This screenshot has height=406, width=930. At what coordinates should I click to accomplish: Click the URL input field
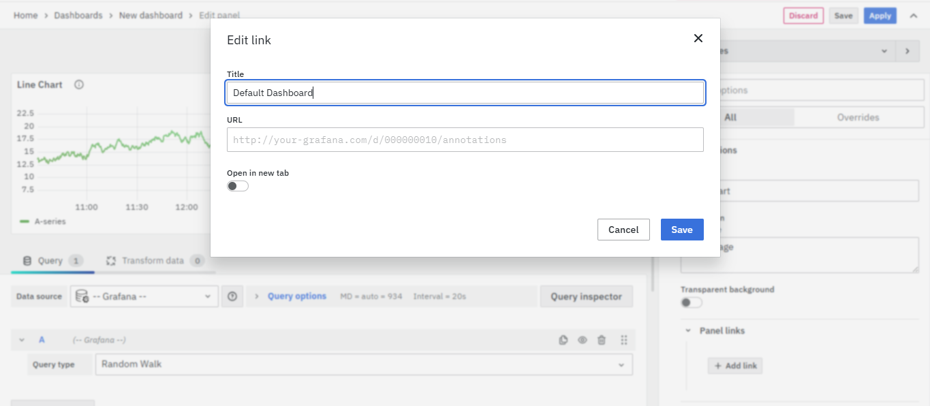[465, 140]
